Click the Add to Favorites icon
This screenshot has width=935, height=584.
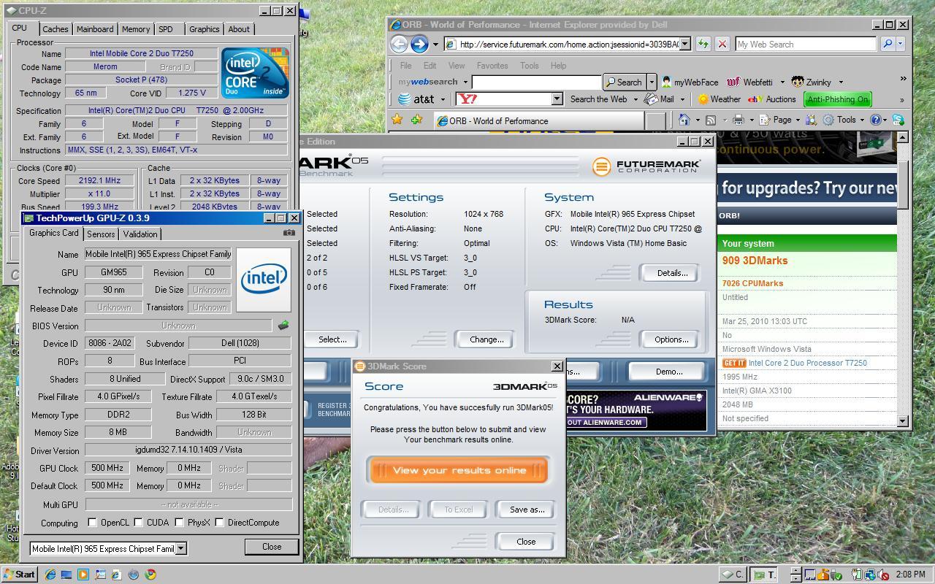click(416, 120)
